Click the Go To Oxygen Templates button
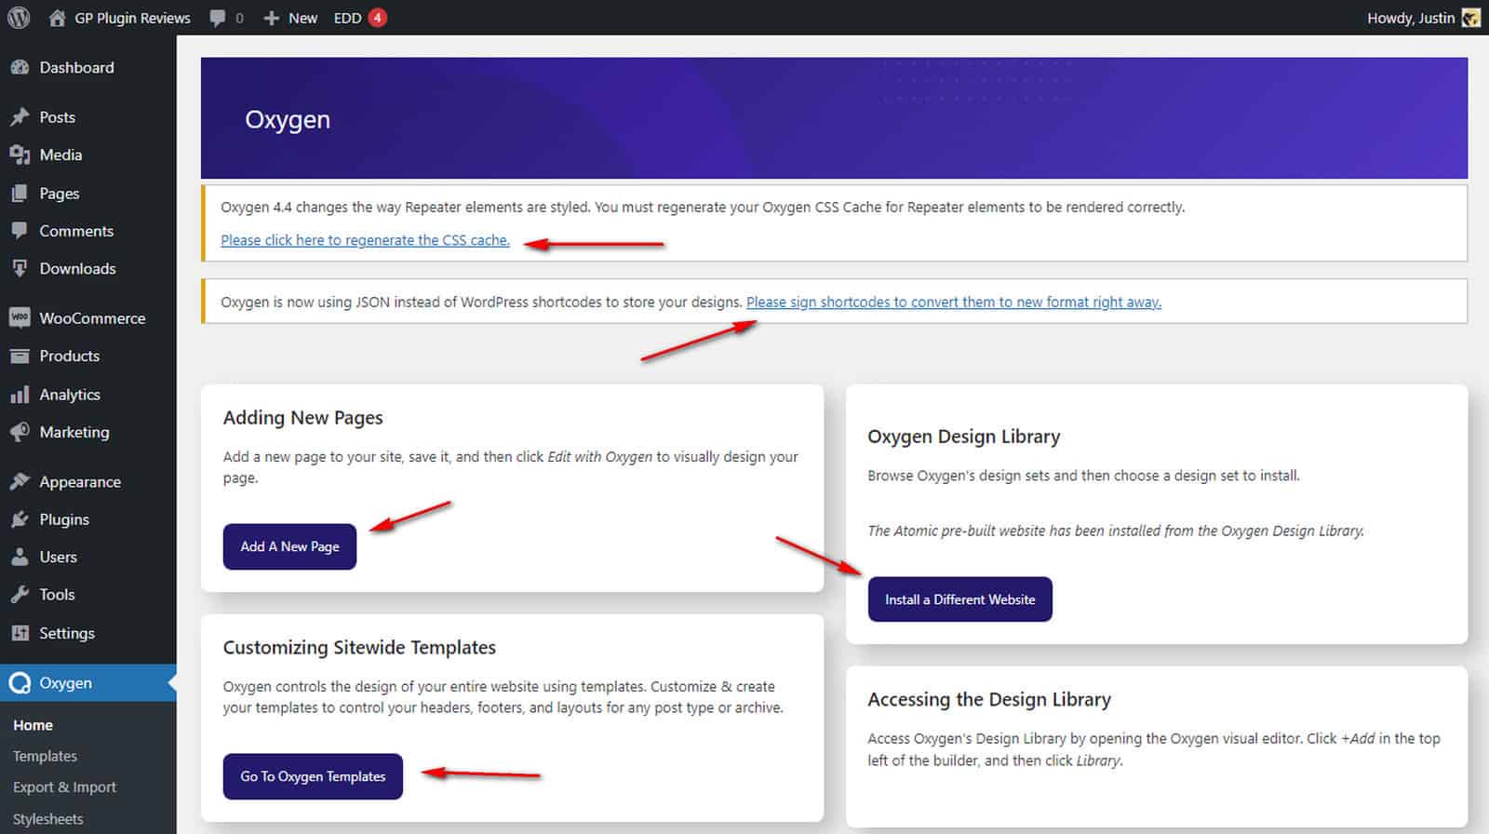The height and width of the screenshot is (834, 1489). point(313,776)
